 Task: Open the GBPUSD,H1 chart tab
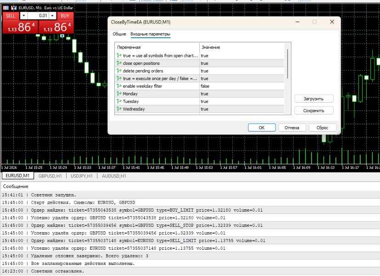tap(50, 176)
